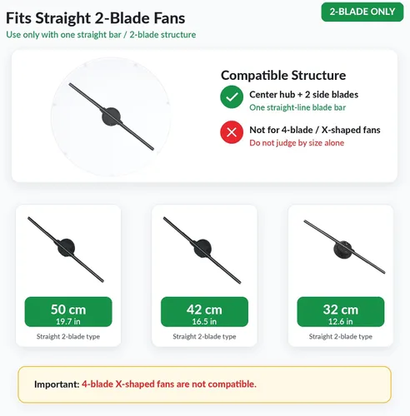
Task: Click 'Straight 2-blade type' under 50 cm
Action: (68, 336)
